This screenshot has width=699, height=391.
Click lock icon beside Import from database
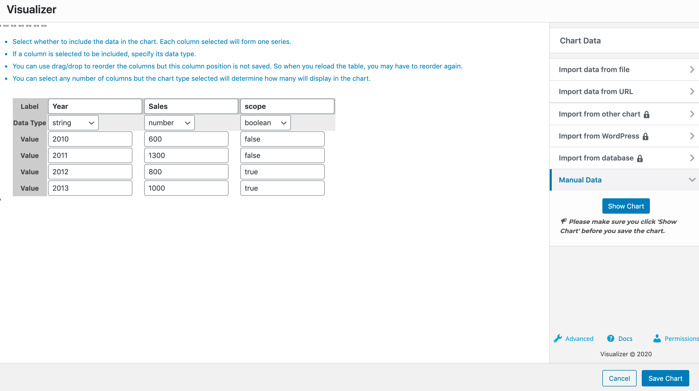640,158
